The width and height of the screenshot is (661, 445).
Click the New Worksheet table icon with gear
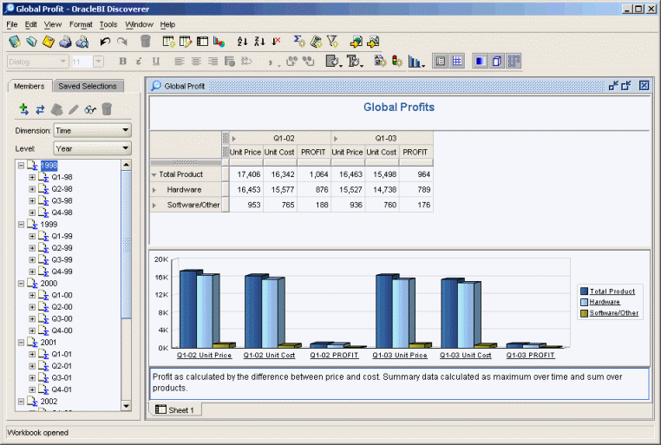click(168, 42)
